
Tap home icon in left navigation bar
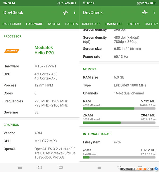40,167
